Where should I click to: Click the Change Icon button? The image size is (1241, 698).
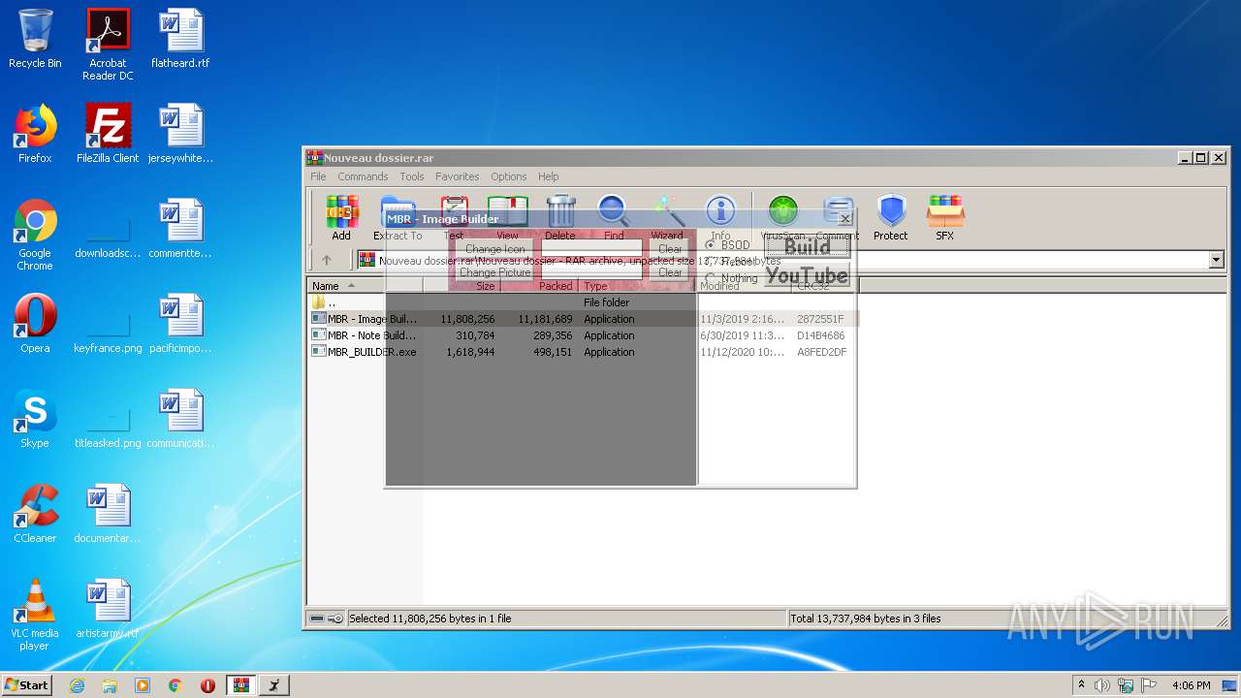point(495,249)
